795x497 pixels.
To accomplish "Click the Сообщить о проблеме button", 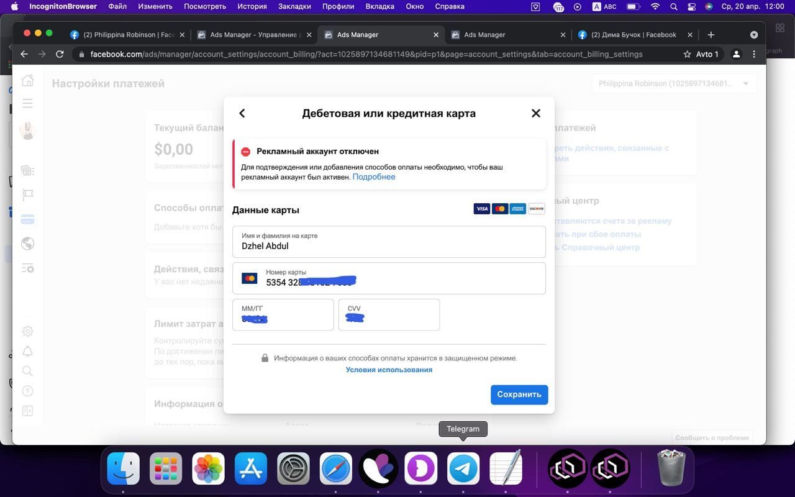I will tap(712, 437).
